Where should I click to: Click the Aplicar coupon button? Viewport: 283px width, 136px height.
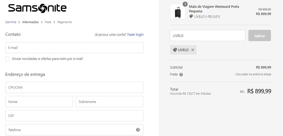pyautogui.click(x=260, y=35)
